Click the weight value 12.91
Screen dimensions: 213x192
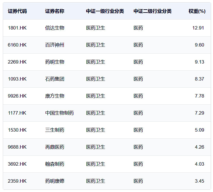(198, 28)
